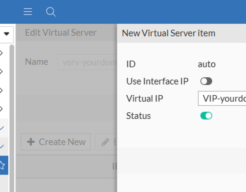Click the vsrv-yourdom Name input field
This screenshot has width=246, height=192.
pos(87,62)
